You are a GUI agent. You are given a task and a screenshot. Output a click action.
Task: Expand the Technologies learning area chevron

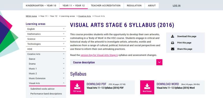[x=63, y=44]
